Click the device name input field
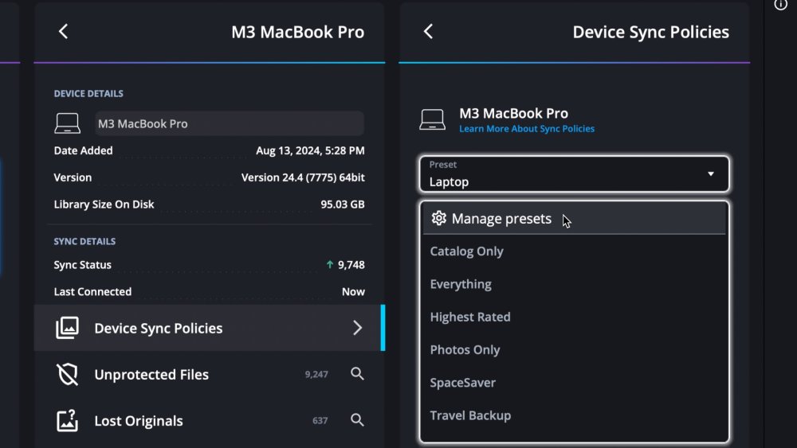This screenshot has width=797, height=448. pyautogui.click(x=229, y=124)
